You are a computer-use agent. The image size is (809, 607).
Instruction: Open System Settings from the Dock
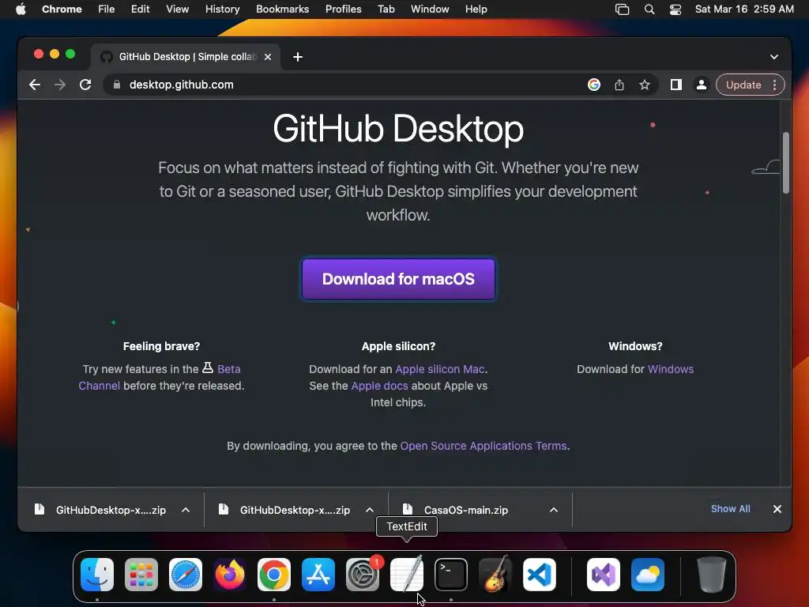coord(362,575)
